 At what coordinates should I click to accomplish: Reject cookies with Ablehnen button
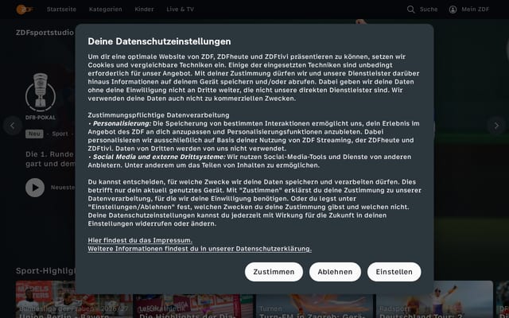tap(335, 272)
